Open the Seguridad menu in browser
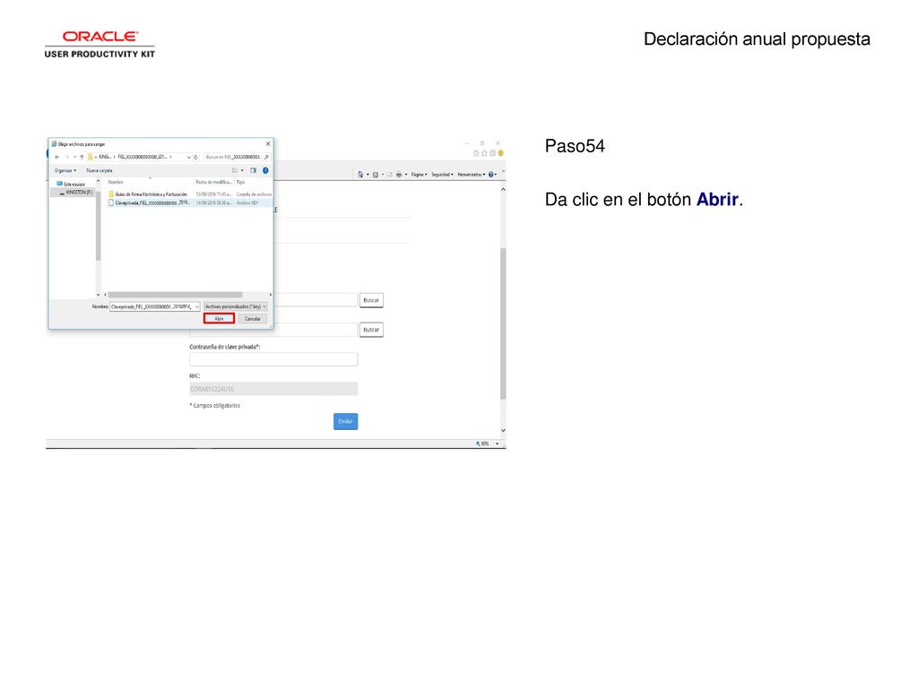Viewport: 918px width, 688px height. (442, 175)
